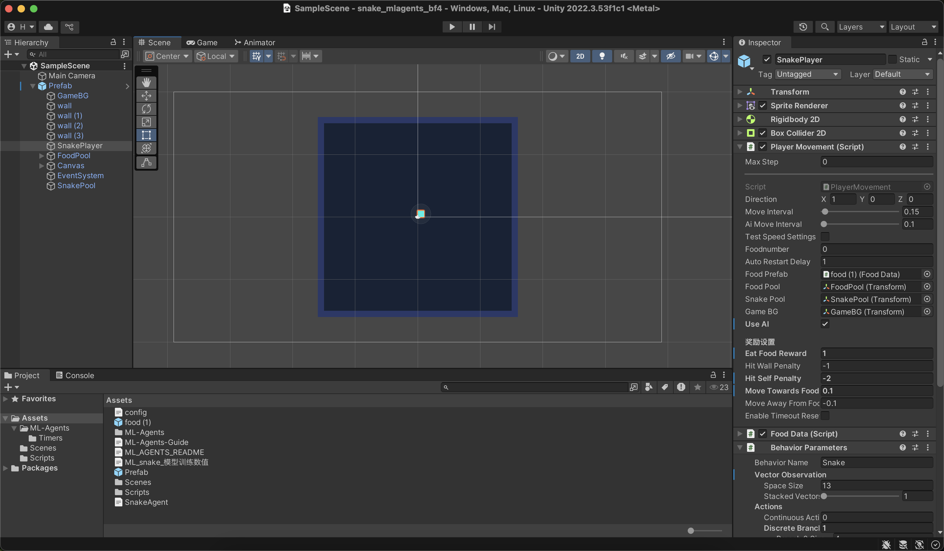Toggle scene lighting with the bulb icon
This screenshot has height=551, width=944.
coord(602,56)
